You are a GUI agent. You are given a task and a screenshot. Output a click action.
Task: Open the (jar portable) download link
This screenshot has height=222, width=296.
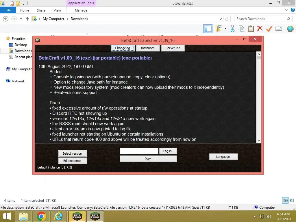tap(107, 58)
